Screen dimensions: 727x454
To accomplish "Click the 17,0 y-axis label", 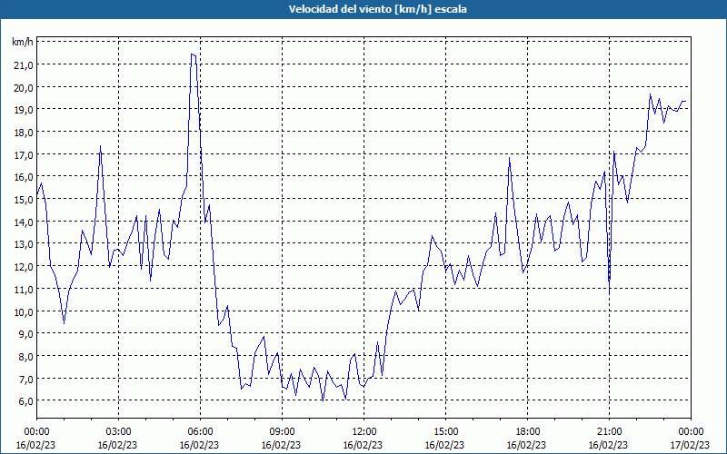I will point(24,154).
